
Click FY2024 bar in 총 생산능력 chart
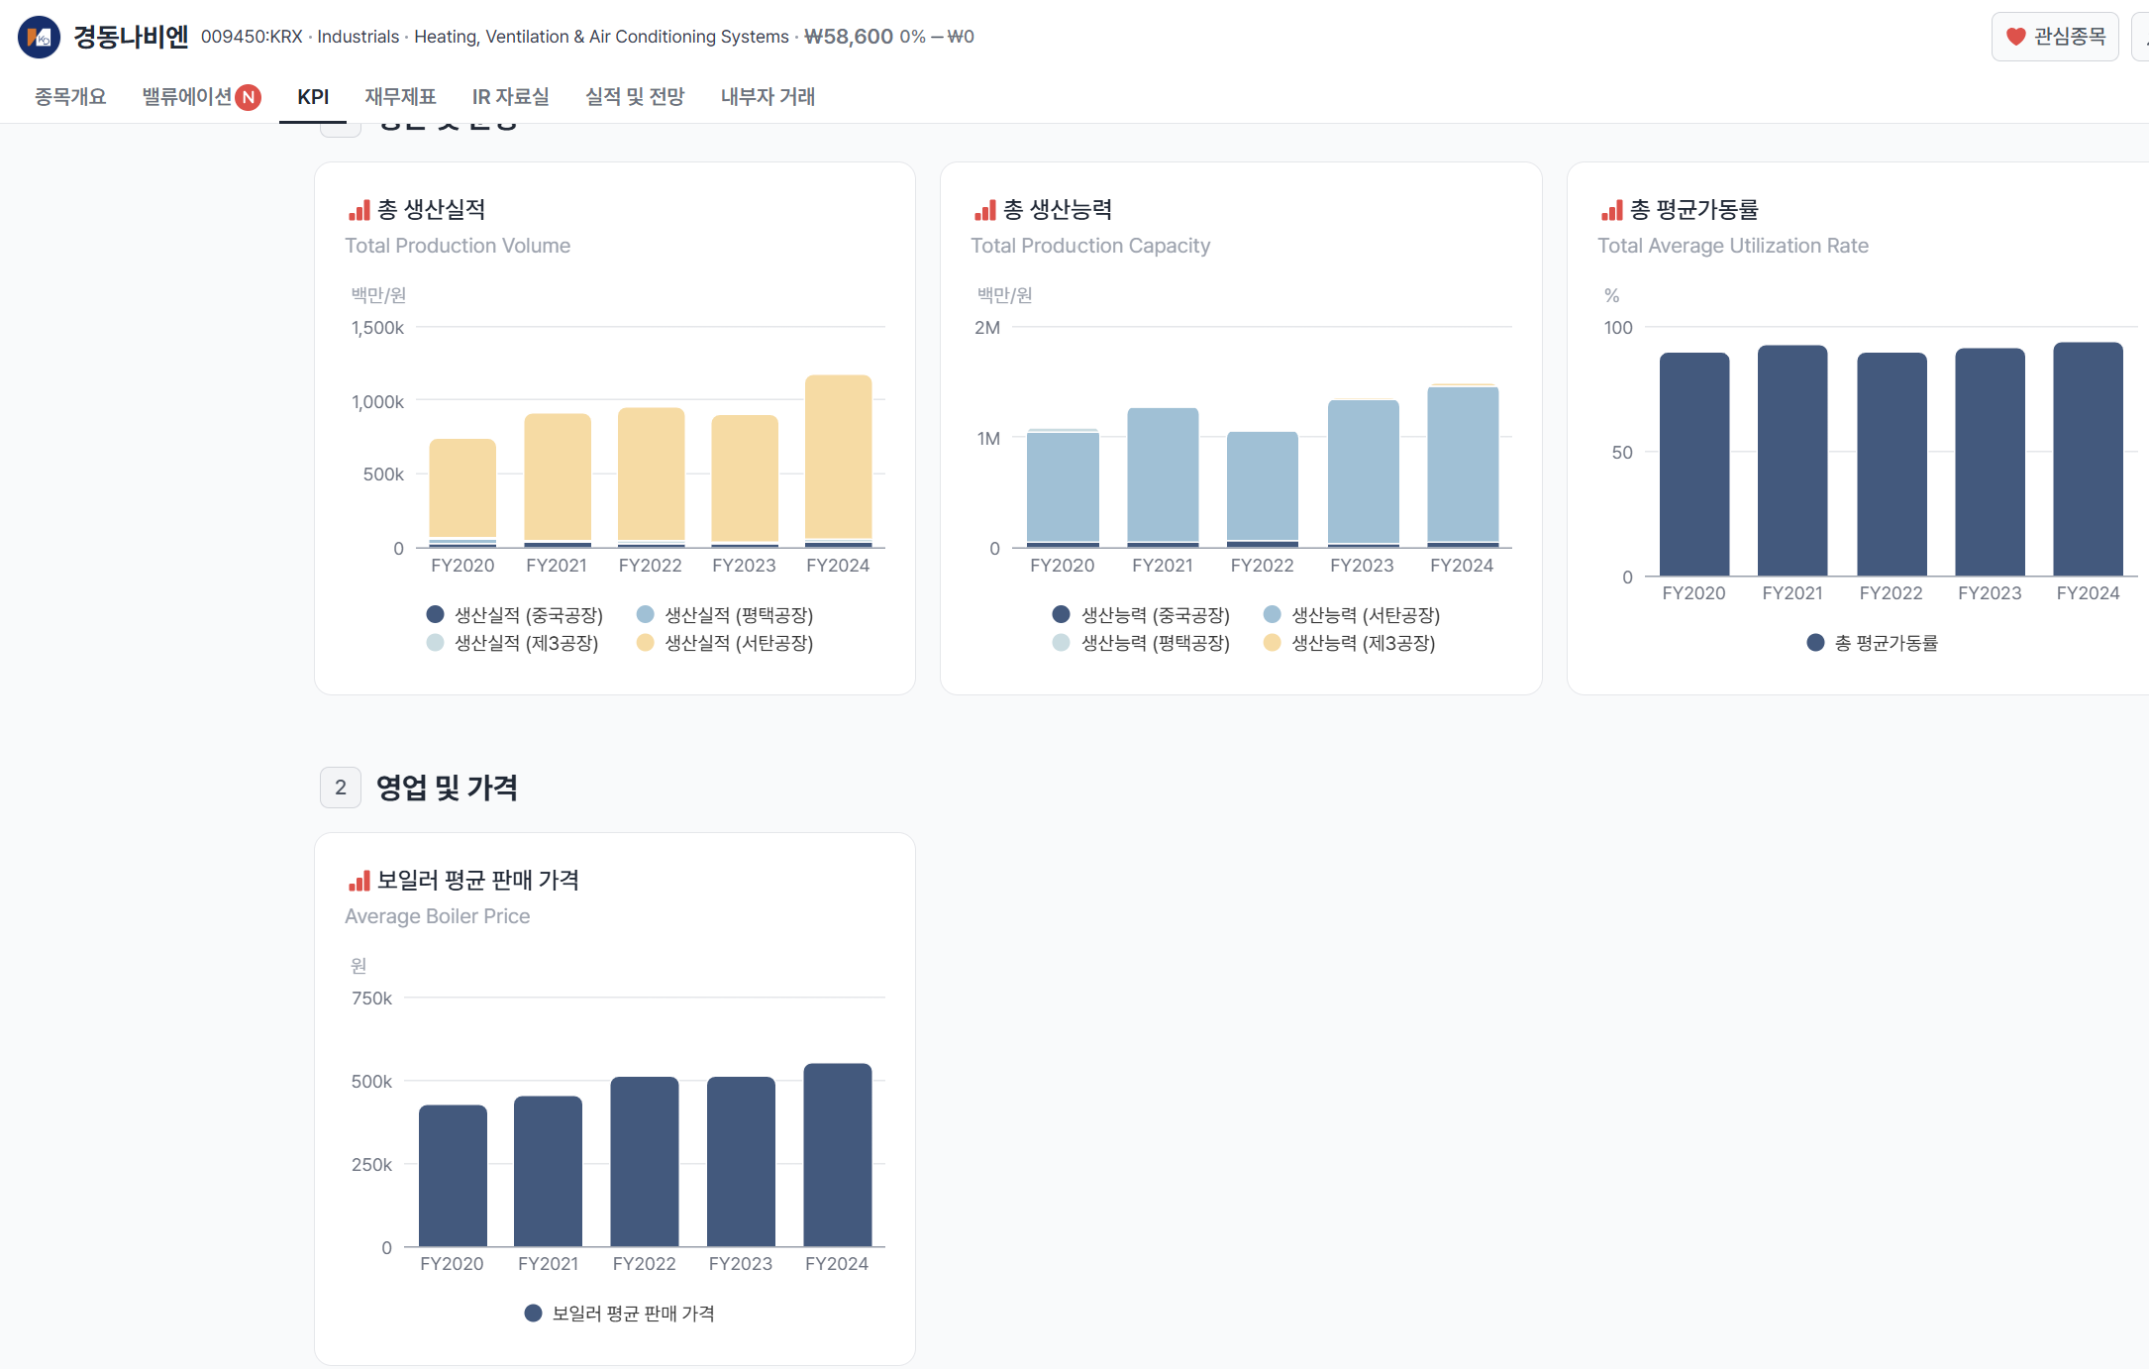pyautogui.click(x=1463, y=466)
